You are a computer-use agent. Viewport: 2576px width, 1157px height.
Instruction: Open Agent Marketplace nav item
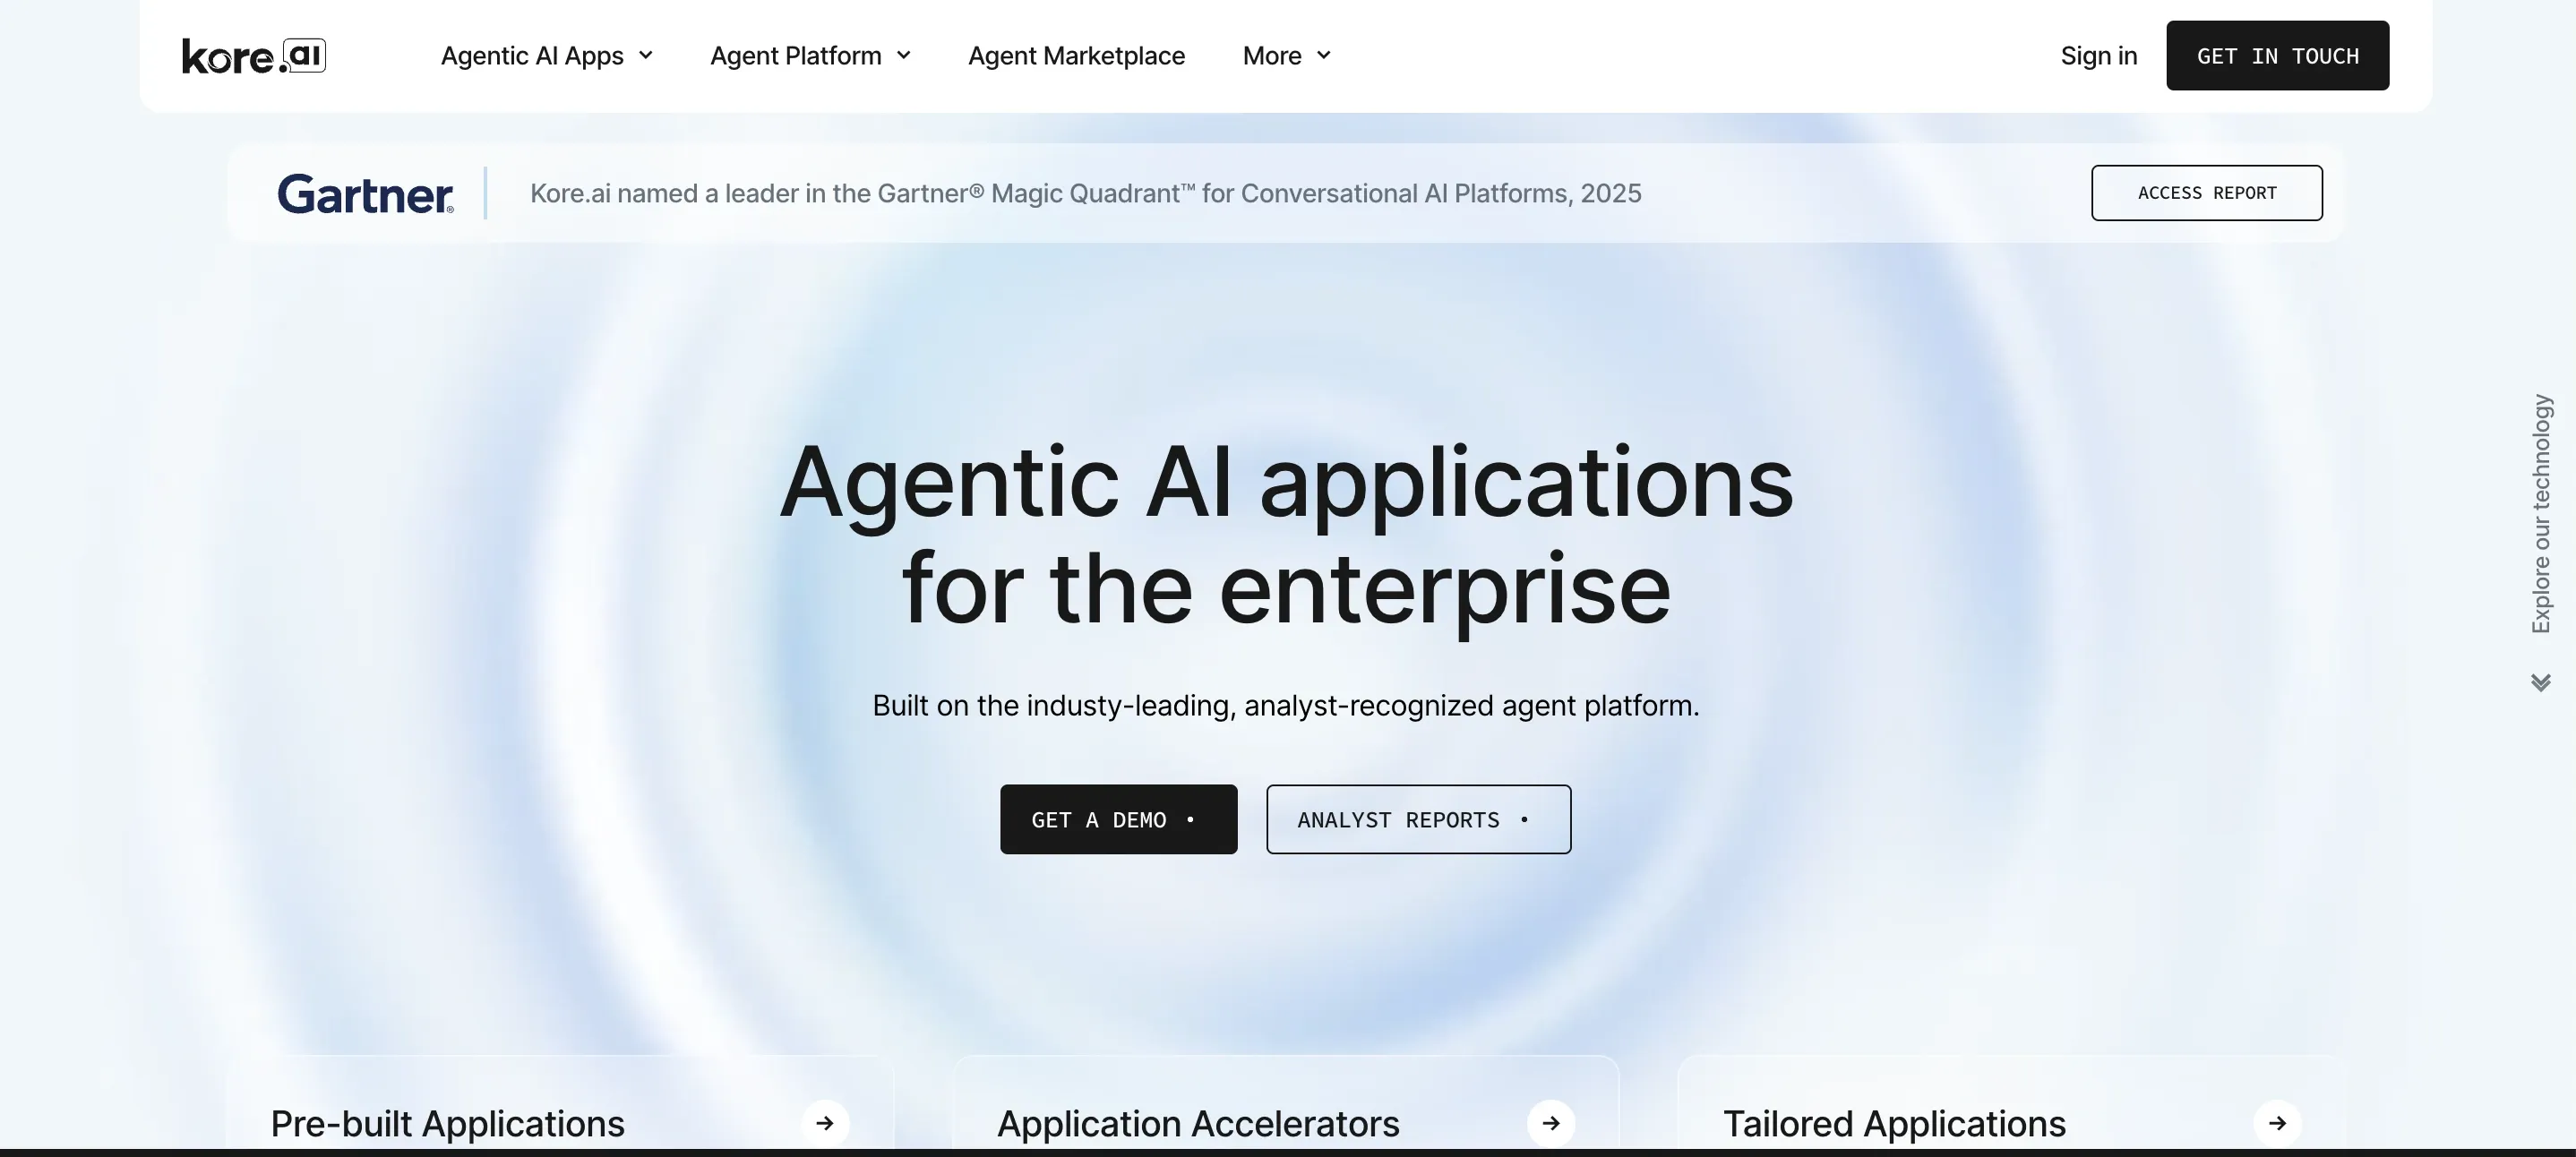1076,56
